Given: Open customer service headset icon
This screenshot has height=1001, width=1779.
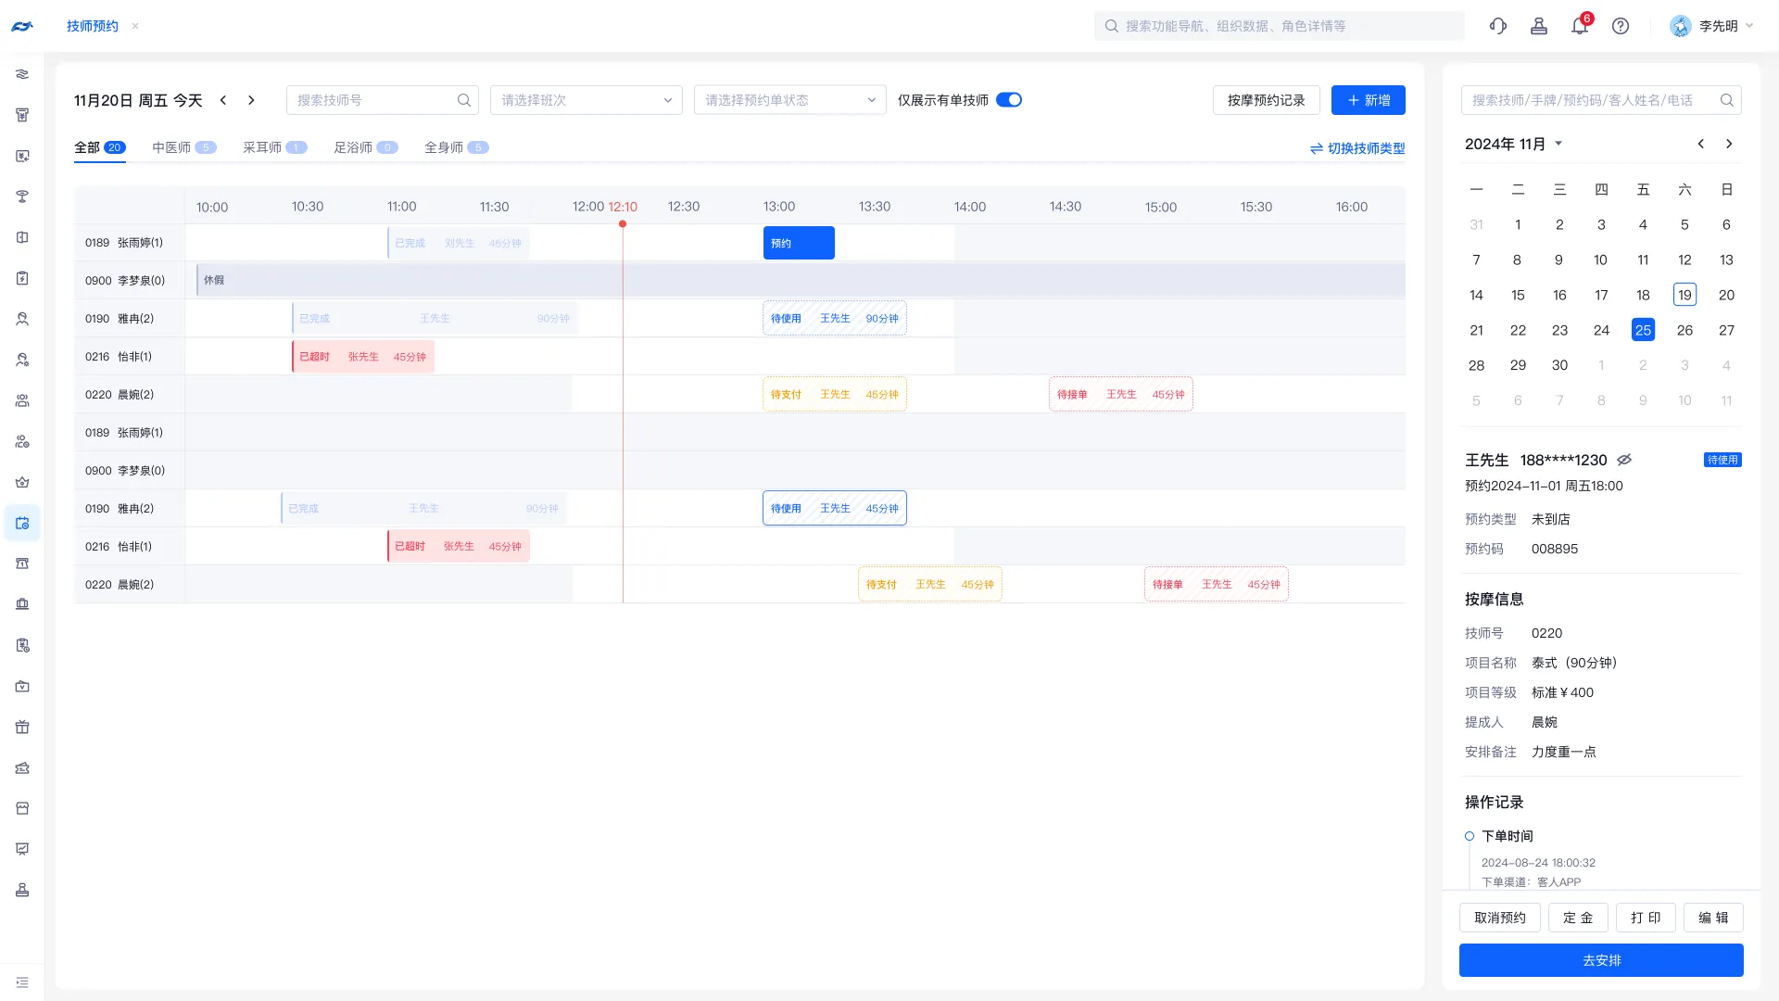Looking at the screenshot, I should tap(1497, 26).
